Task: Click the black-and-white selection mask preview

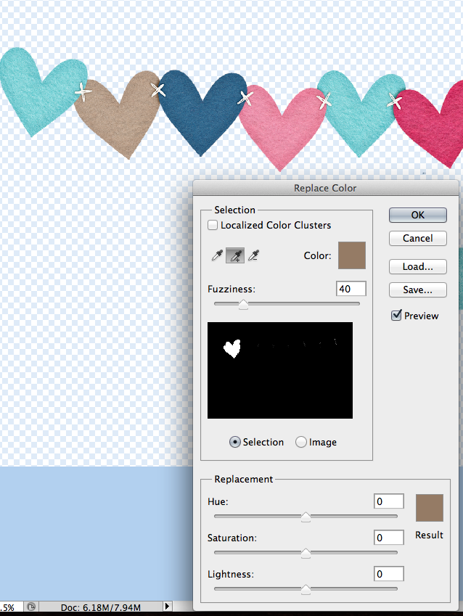Action: 280,371
